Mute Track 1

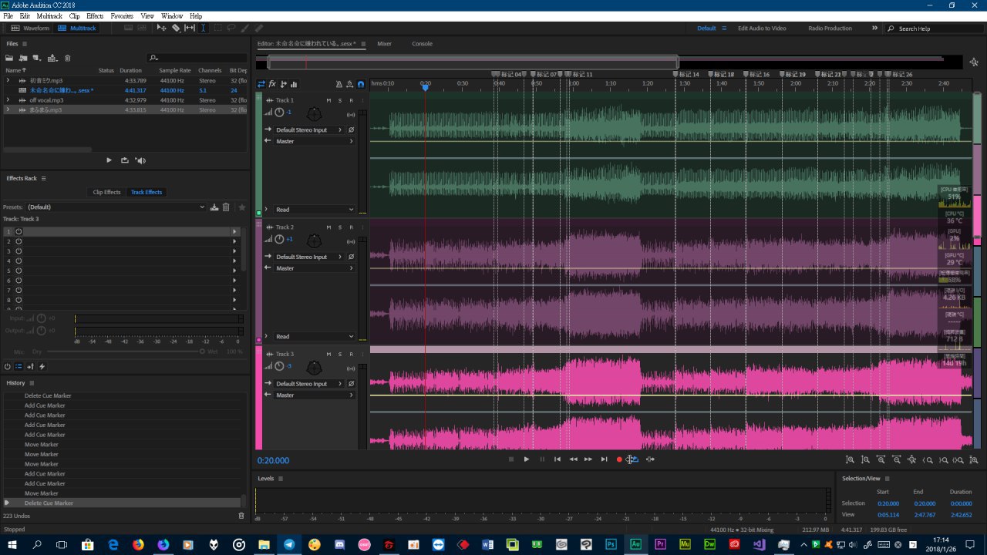[328, 100]
